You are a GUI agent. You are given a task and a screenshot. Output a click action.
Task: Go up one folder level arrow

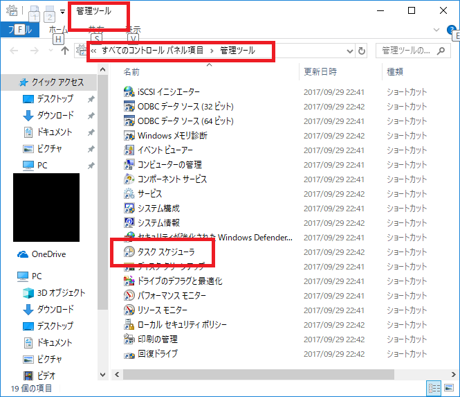coord(65,51)
